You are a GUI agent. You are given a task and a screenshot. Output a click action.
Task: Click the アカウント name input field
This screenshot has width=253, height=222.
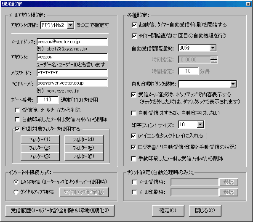click(72, 57)
